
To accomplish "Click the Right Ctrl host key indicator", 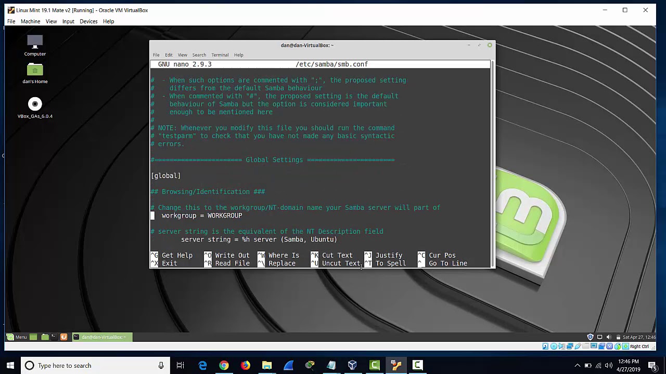I will (x=639, y=346).
